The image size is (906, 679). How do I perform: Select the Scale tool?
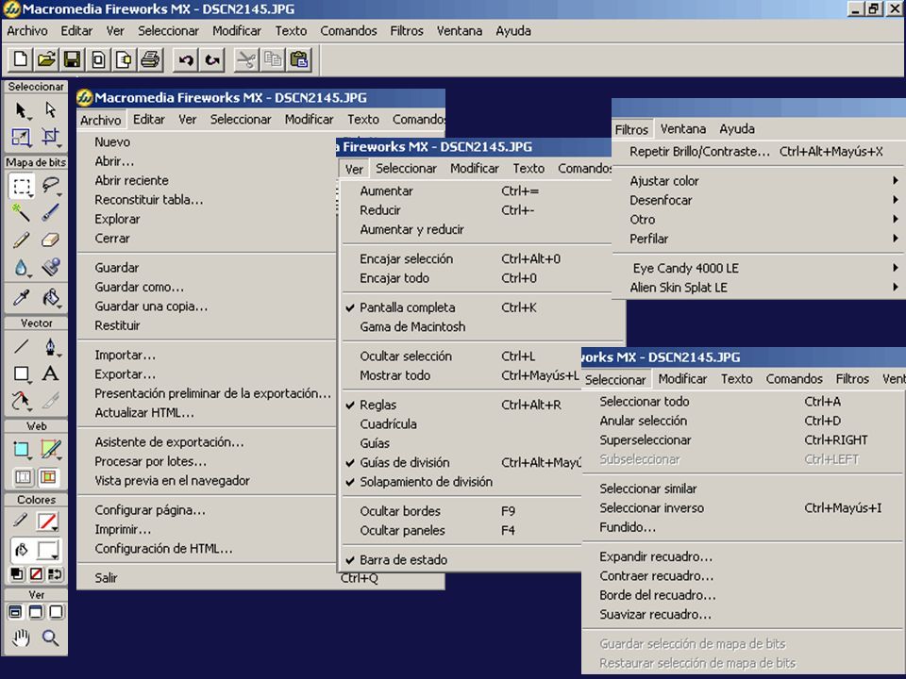pyautogui.click(x=22, y=137)
